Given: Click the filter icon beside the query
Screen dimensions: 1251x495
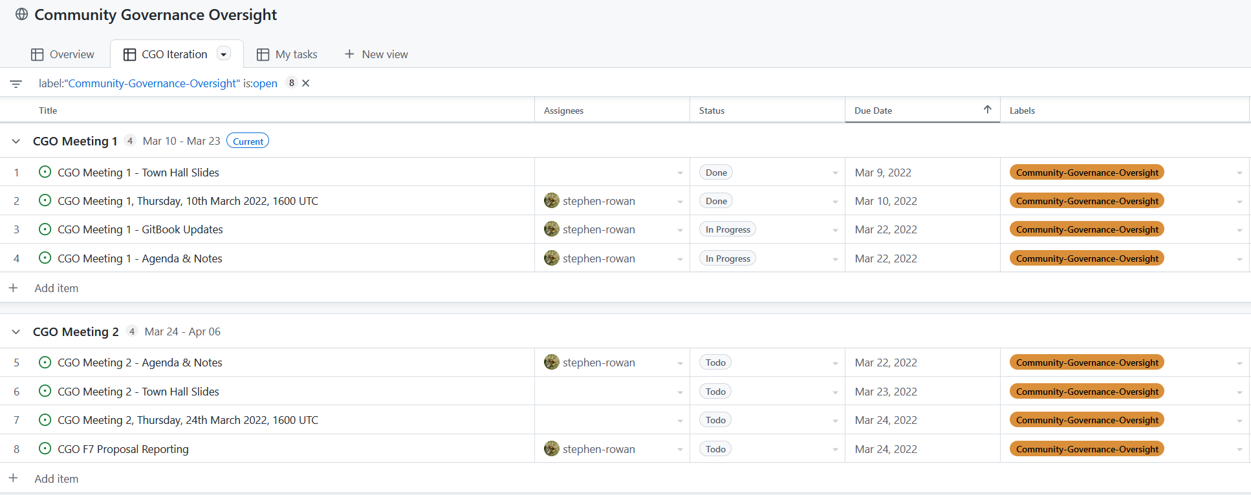Looking at the screenshot, I should [x=16, y=83].
